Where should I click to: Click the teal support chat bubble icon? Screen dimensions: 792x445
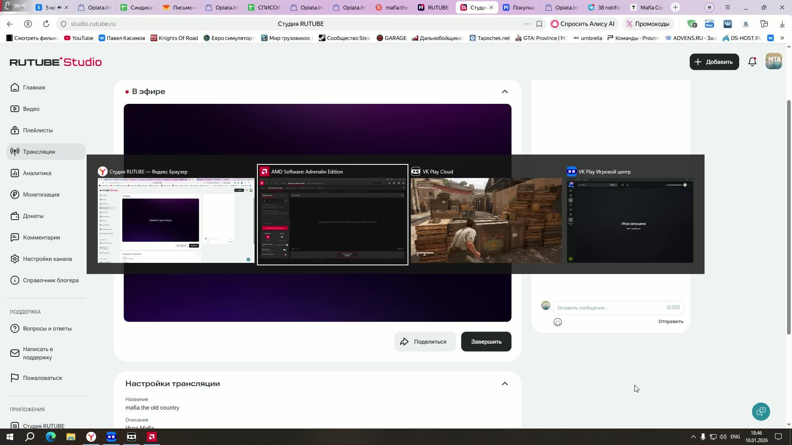pyautogui.click(x=761, y=411)
